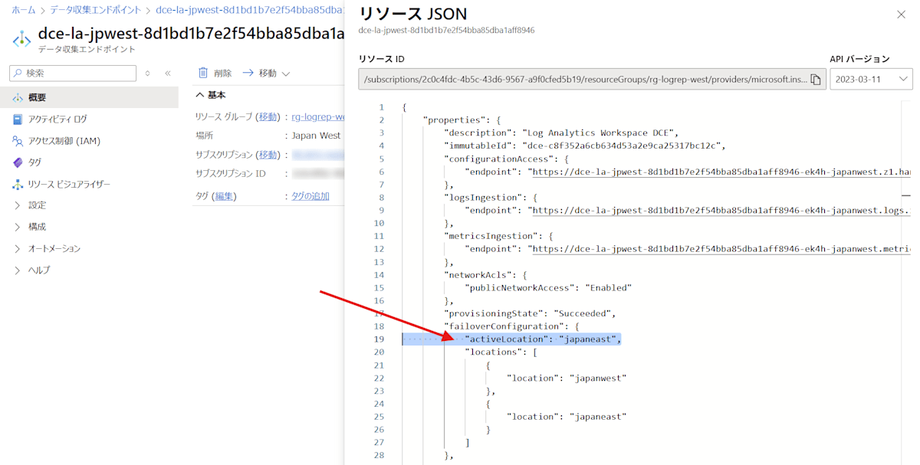Screen dimensions: 920x465
Task: Click the "description" JSON line
Action: click(561, 133)
